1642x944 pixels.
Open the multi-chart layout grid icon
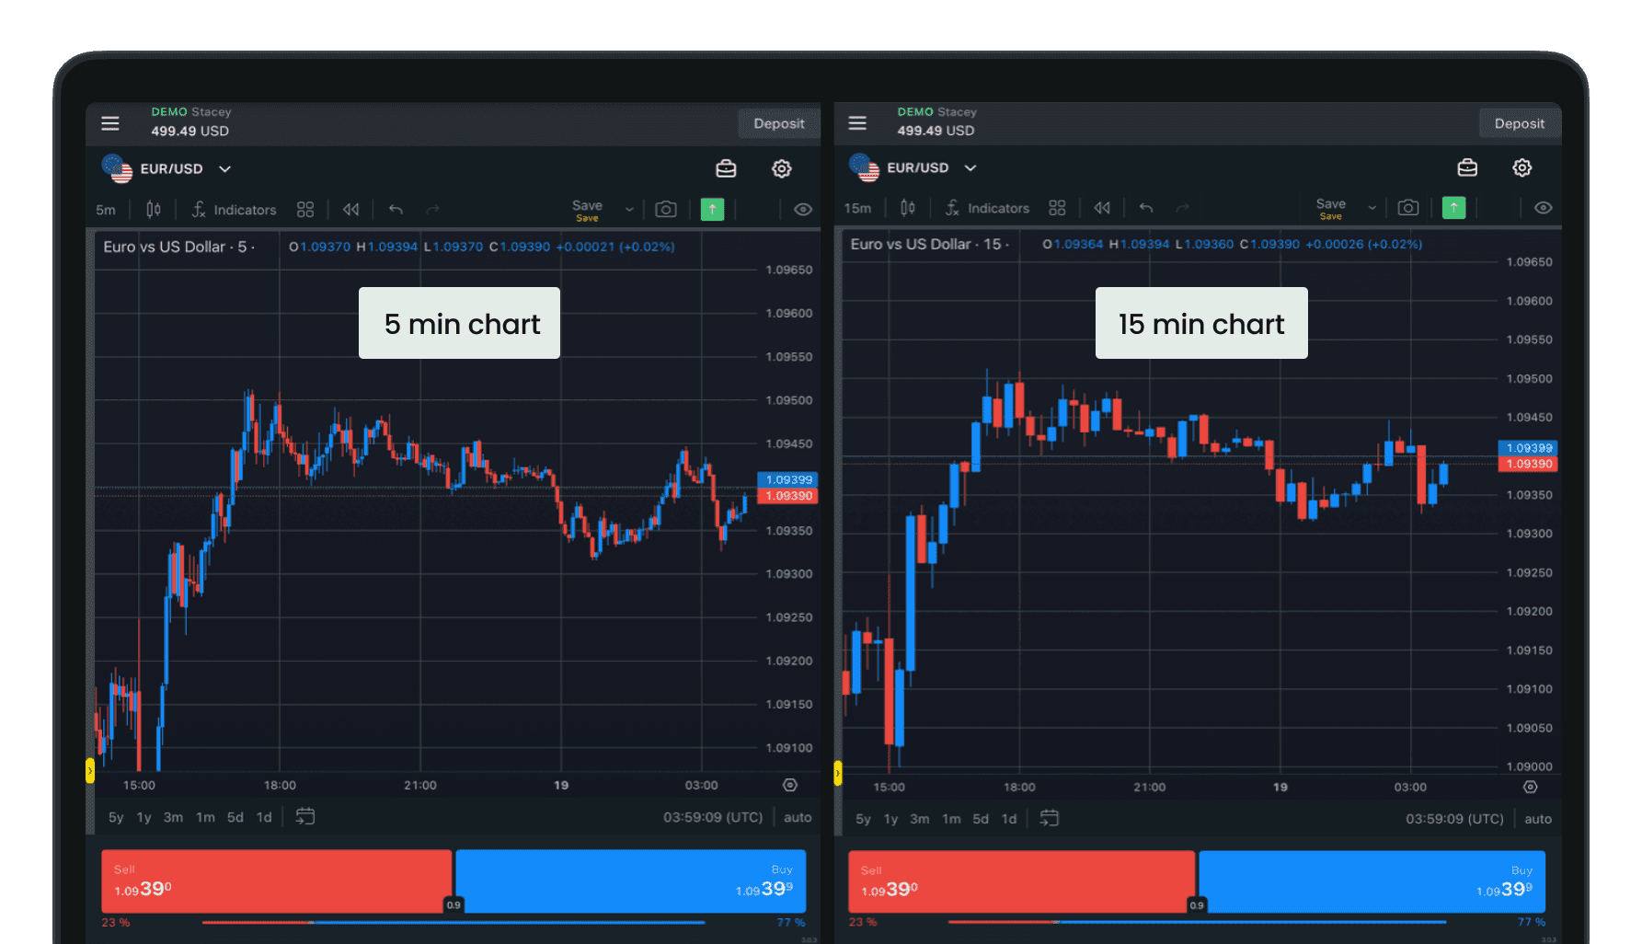tap(304, 209)
